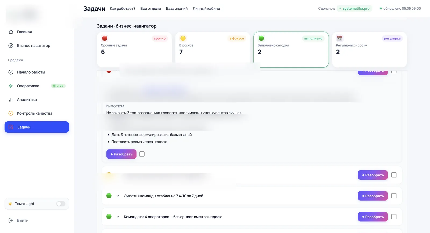Click Разобрать in the blurred yellow-dot row
Image resolution: width=430 pixels, height=233 pixels.
372,175
